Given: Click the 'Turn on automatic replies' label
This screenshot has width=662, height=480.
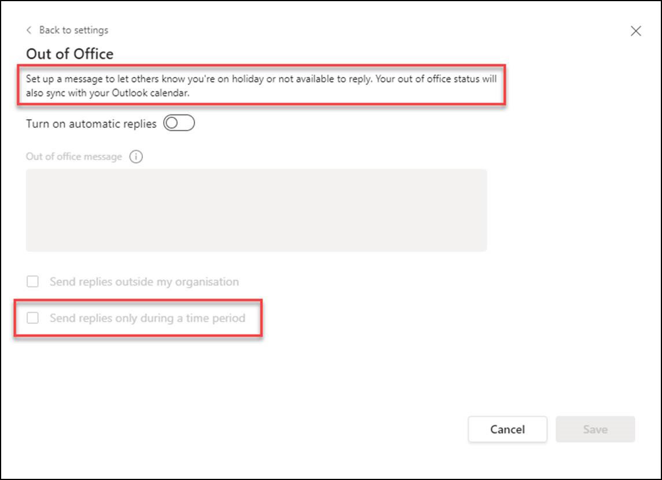Looking at the screenshot, I should 91,124.
